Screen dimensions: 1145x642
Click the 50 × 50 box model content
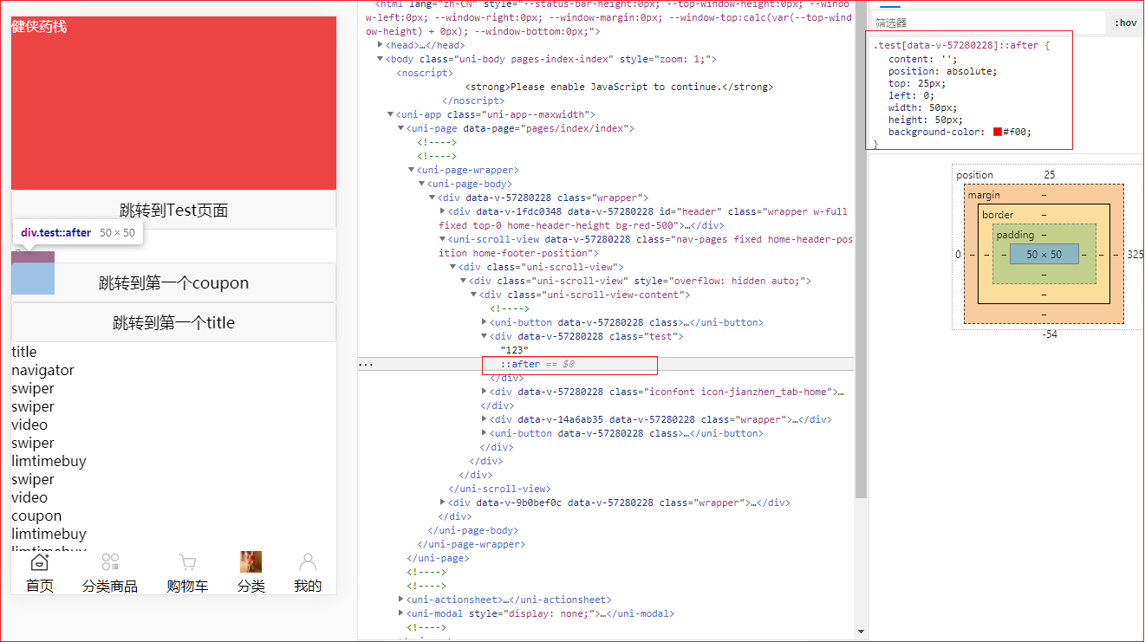1044,254
